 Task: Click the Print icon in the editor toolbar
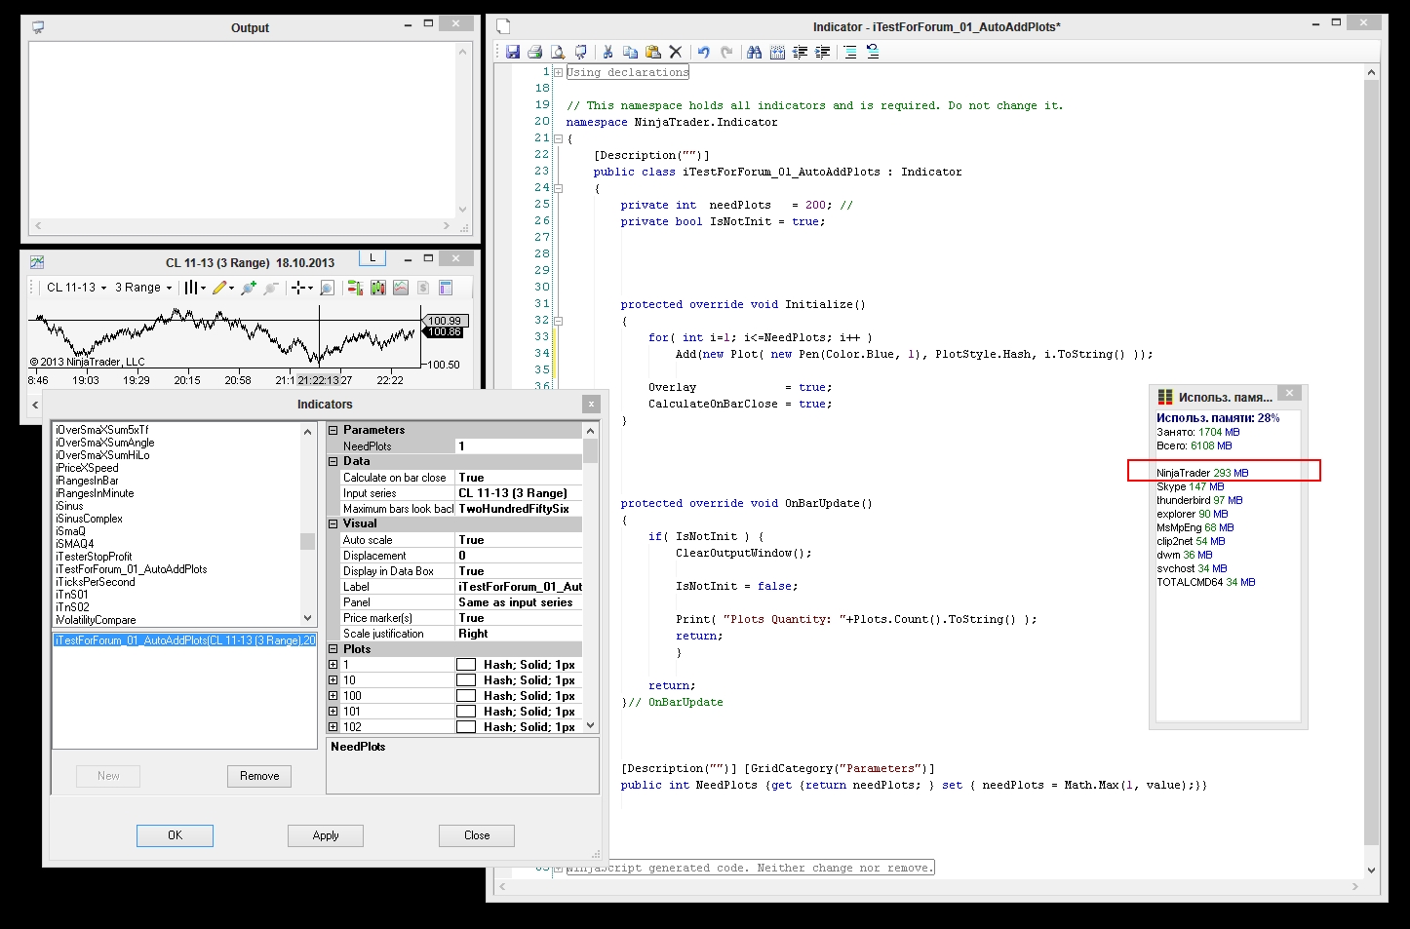534,53
